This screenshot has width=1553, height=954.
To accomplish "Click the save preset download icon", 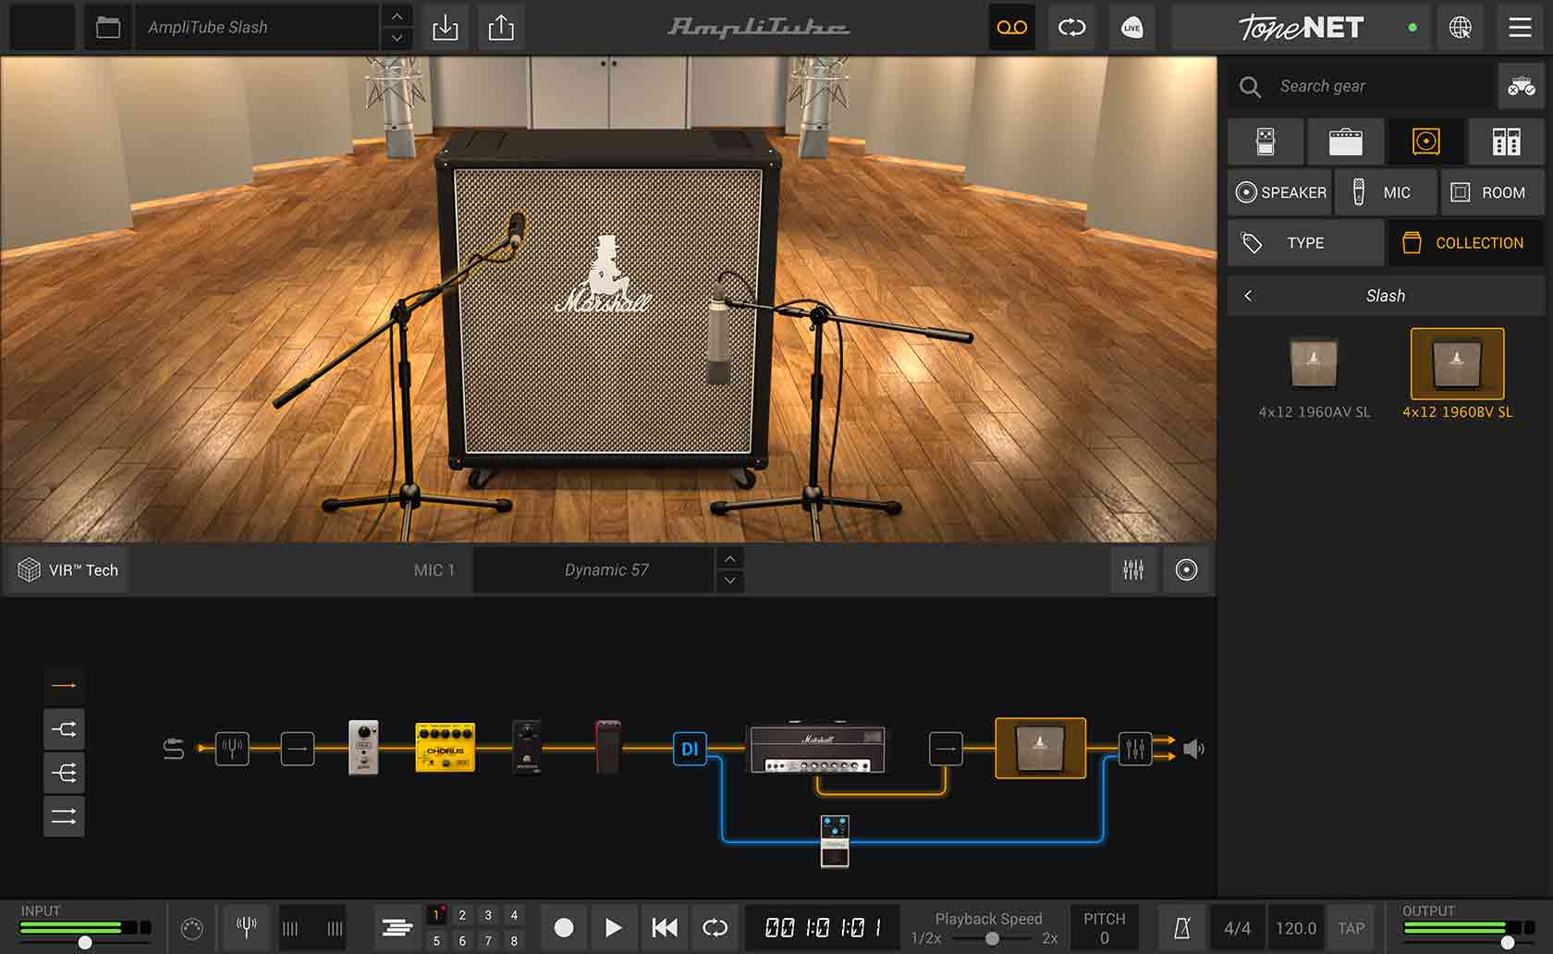I will click(445, 27).
